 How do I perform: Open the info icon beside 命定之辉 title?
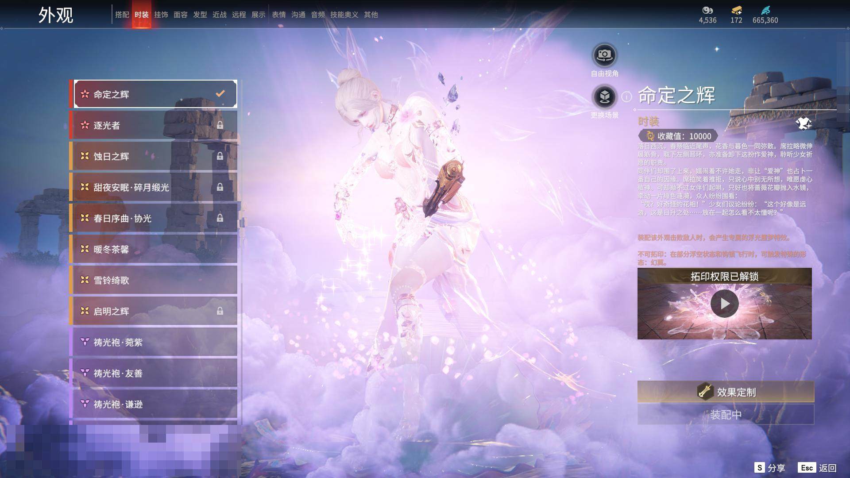(x=626, y=96)
